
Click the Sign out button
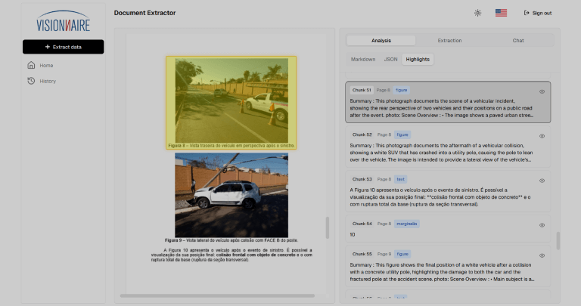pos(538,13)
